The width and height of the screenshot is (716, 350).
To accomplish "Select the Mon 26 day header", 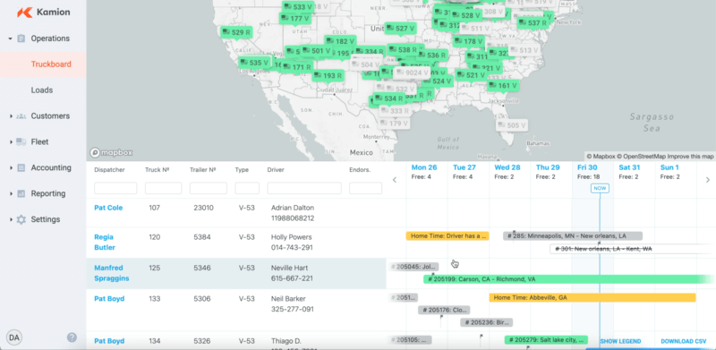I will 424,167.
